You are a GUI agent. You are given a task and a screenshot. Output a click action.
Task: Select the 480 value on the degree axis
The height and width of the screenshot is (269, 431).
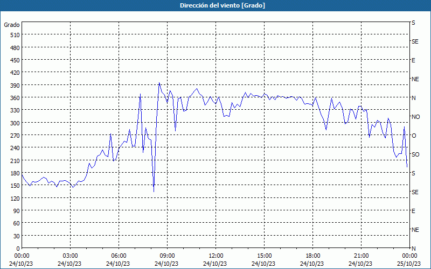16,48
